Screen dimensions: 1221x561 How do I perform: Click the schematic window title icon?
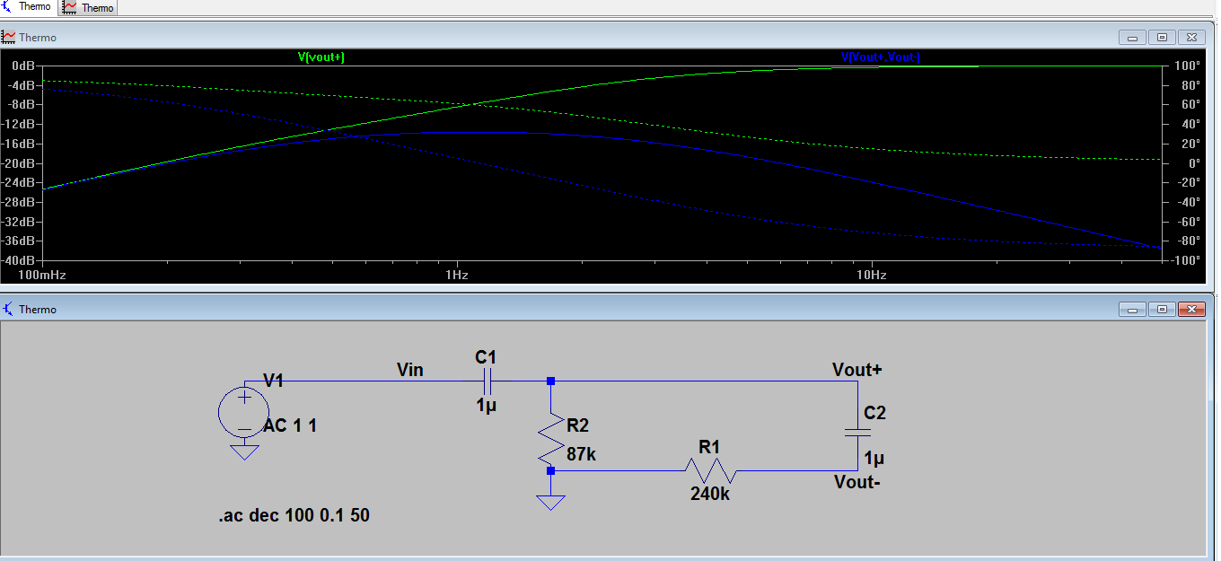pyautogui.click(x=9, y=309)
